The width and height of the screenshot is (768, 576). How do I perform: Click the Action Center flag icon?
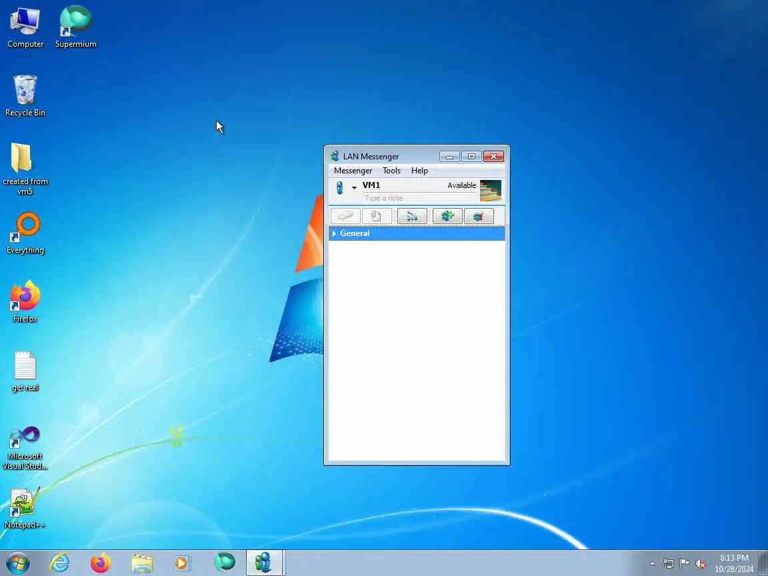684,563
